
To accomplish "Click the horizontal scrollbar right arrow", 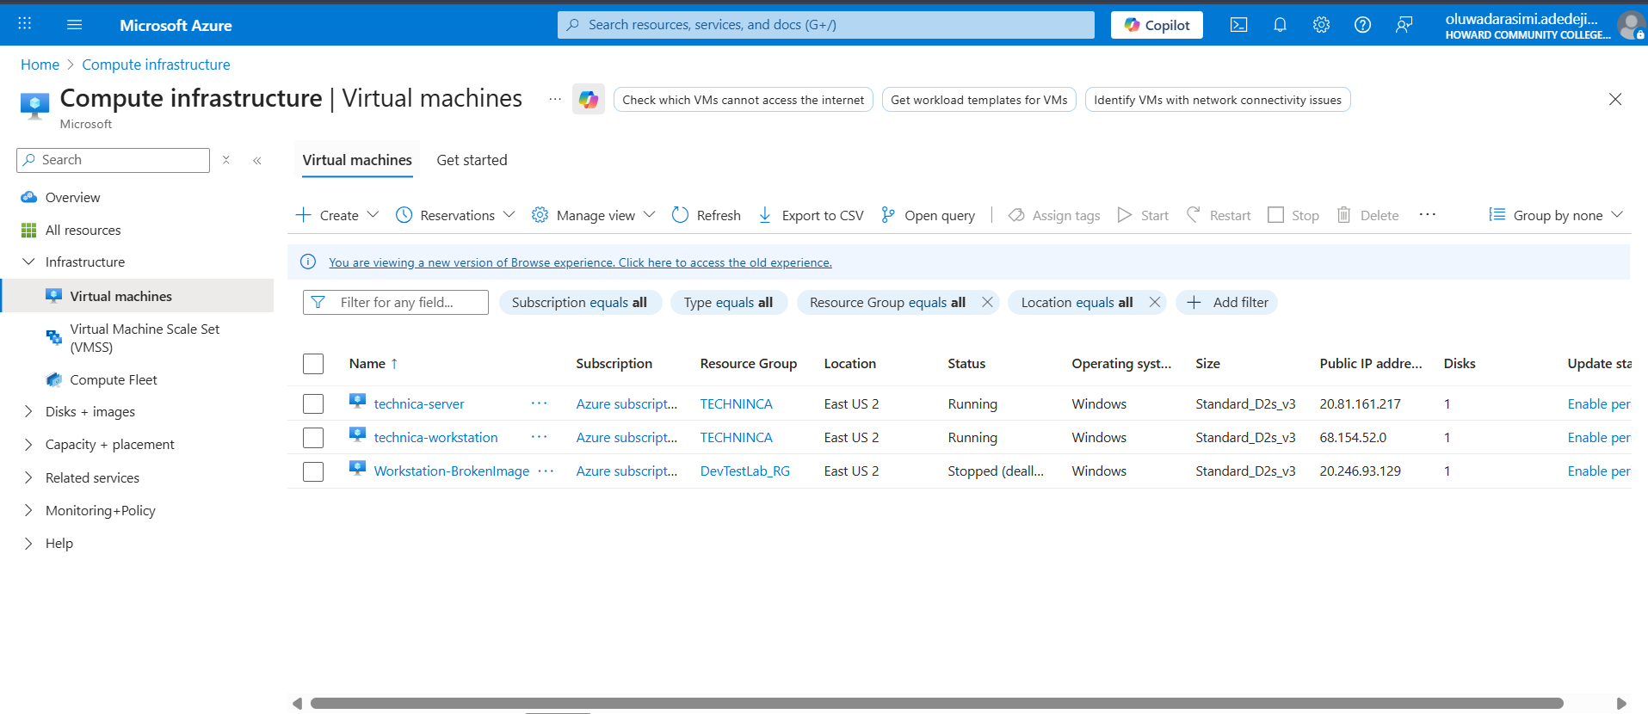I will click(1621, 704).
